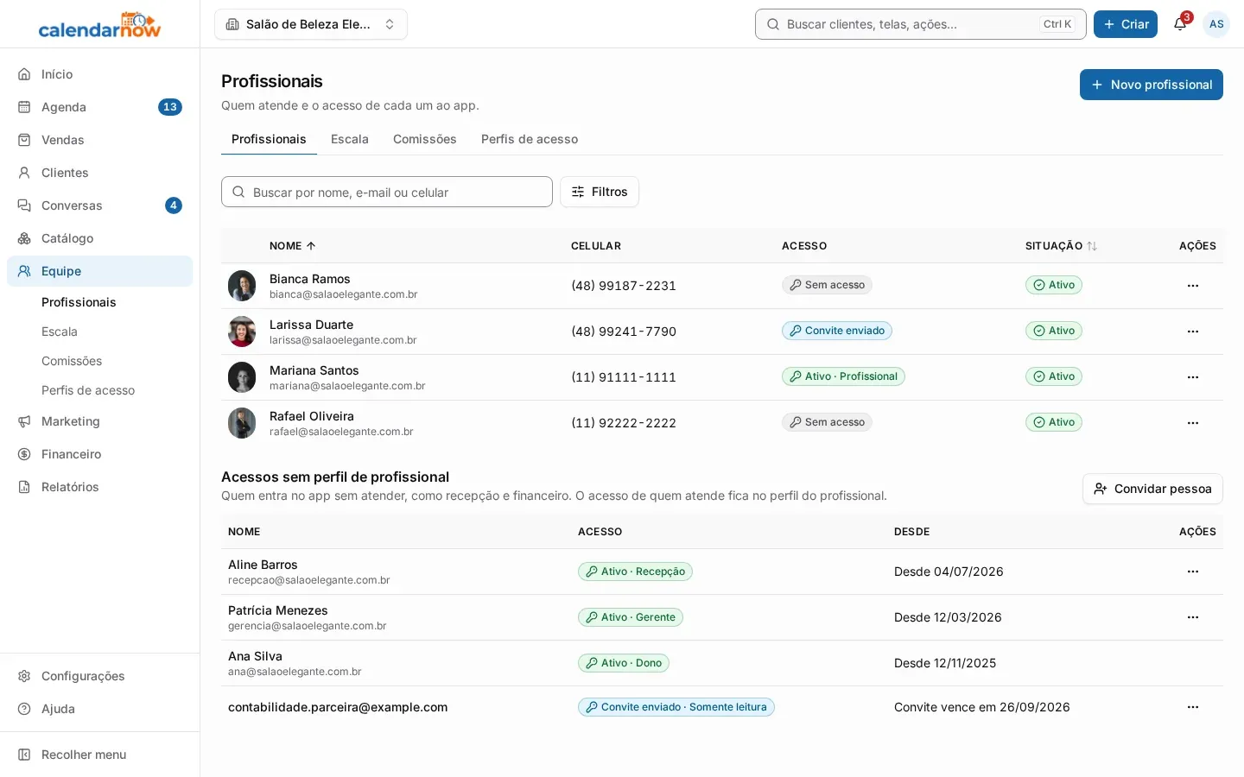Open Clientes in sidebar
Viewport: 1244px width, 777px height.
99,173
